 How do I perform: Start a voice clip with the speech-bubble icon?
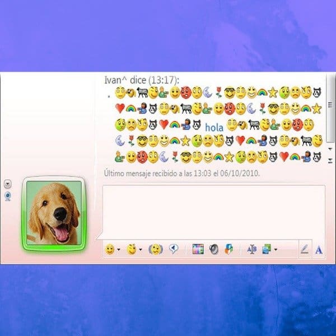pos(174,249)
